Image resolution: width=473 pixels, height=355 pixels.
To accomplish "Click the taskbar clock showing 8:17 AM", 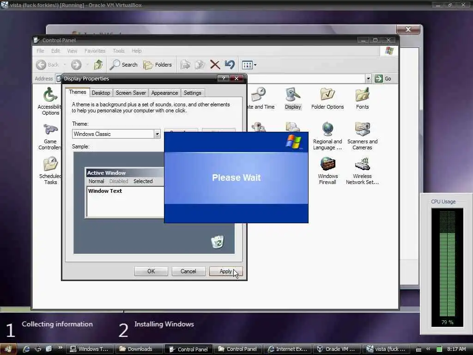I will [456, 349].
